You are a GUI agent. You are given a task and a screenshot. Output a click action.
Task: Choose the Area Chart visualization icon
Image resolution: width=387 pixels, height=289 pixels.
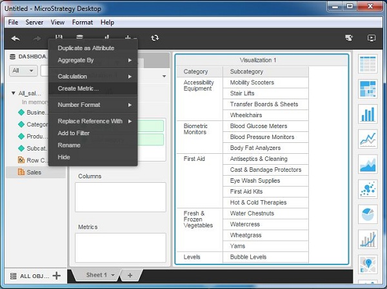(x=368, y=164)
